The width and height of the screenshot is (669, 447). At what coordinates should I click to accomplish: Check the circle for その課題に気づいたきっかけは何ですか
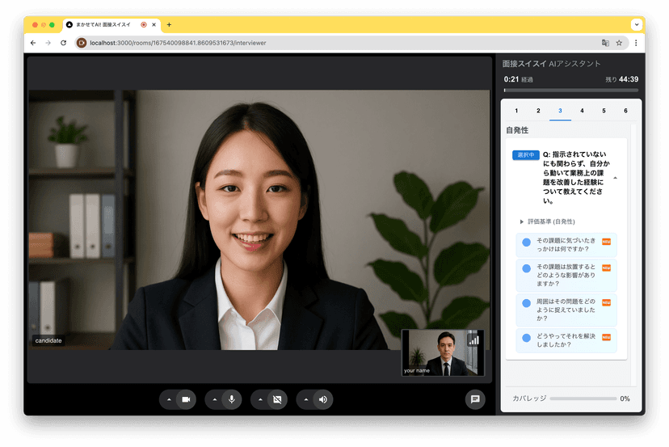(526, 242)
